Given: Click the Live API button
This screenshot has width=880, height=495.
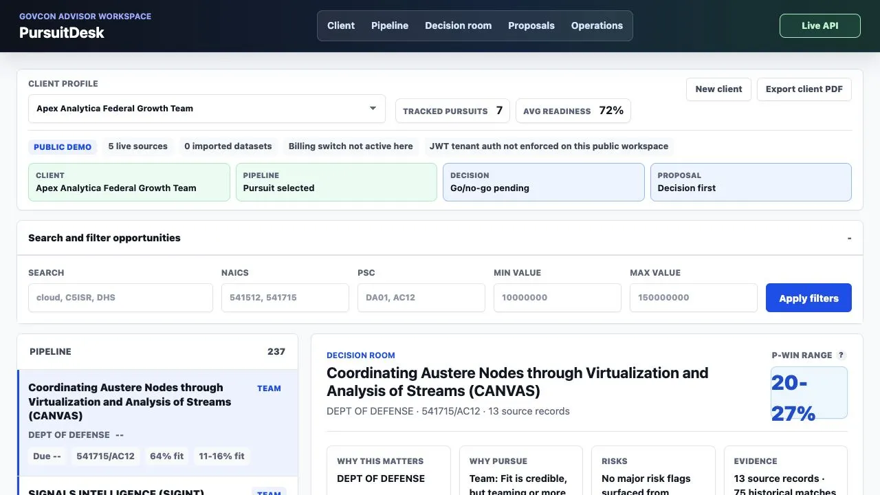Looking at the screenshot, I should coord(820,25).
